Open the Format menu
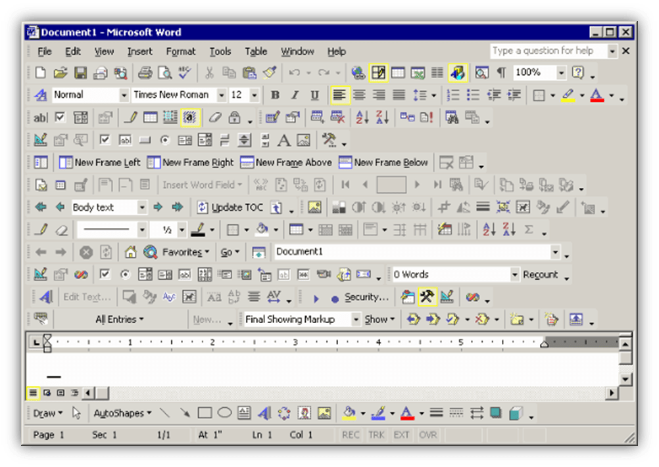This screenshot has height=467, width=659. tap(181, 52)
